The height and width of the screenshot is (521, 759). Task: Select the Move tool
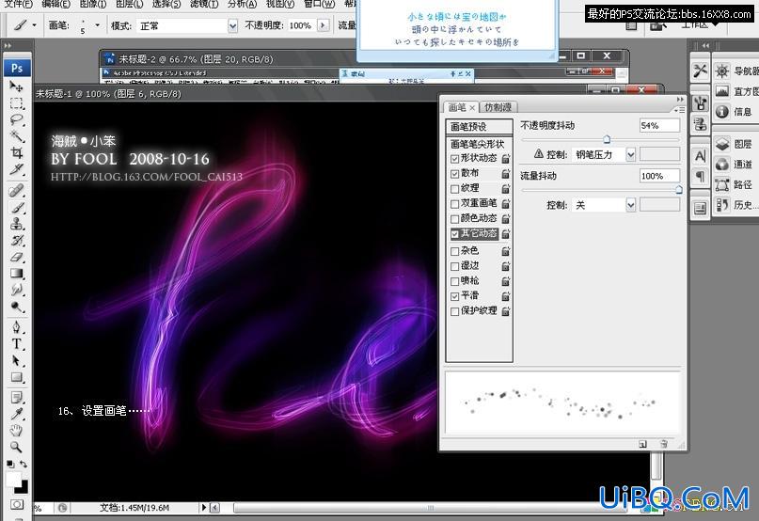16,87
